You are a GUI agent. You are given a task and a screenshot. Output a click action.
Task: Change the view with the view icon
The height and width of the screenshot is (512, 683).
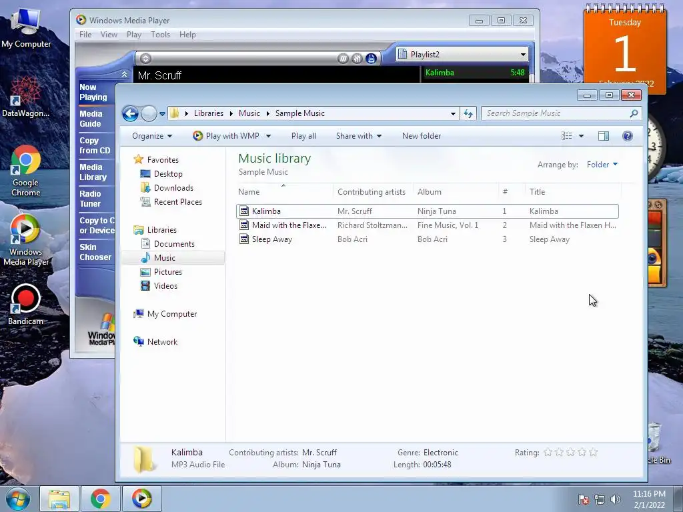pos(567,136)
